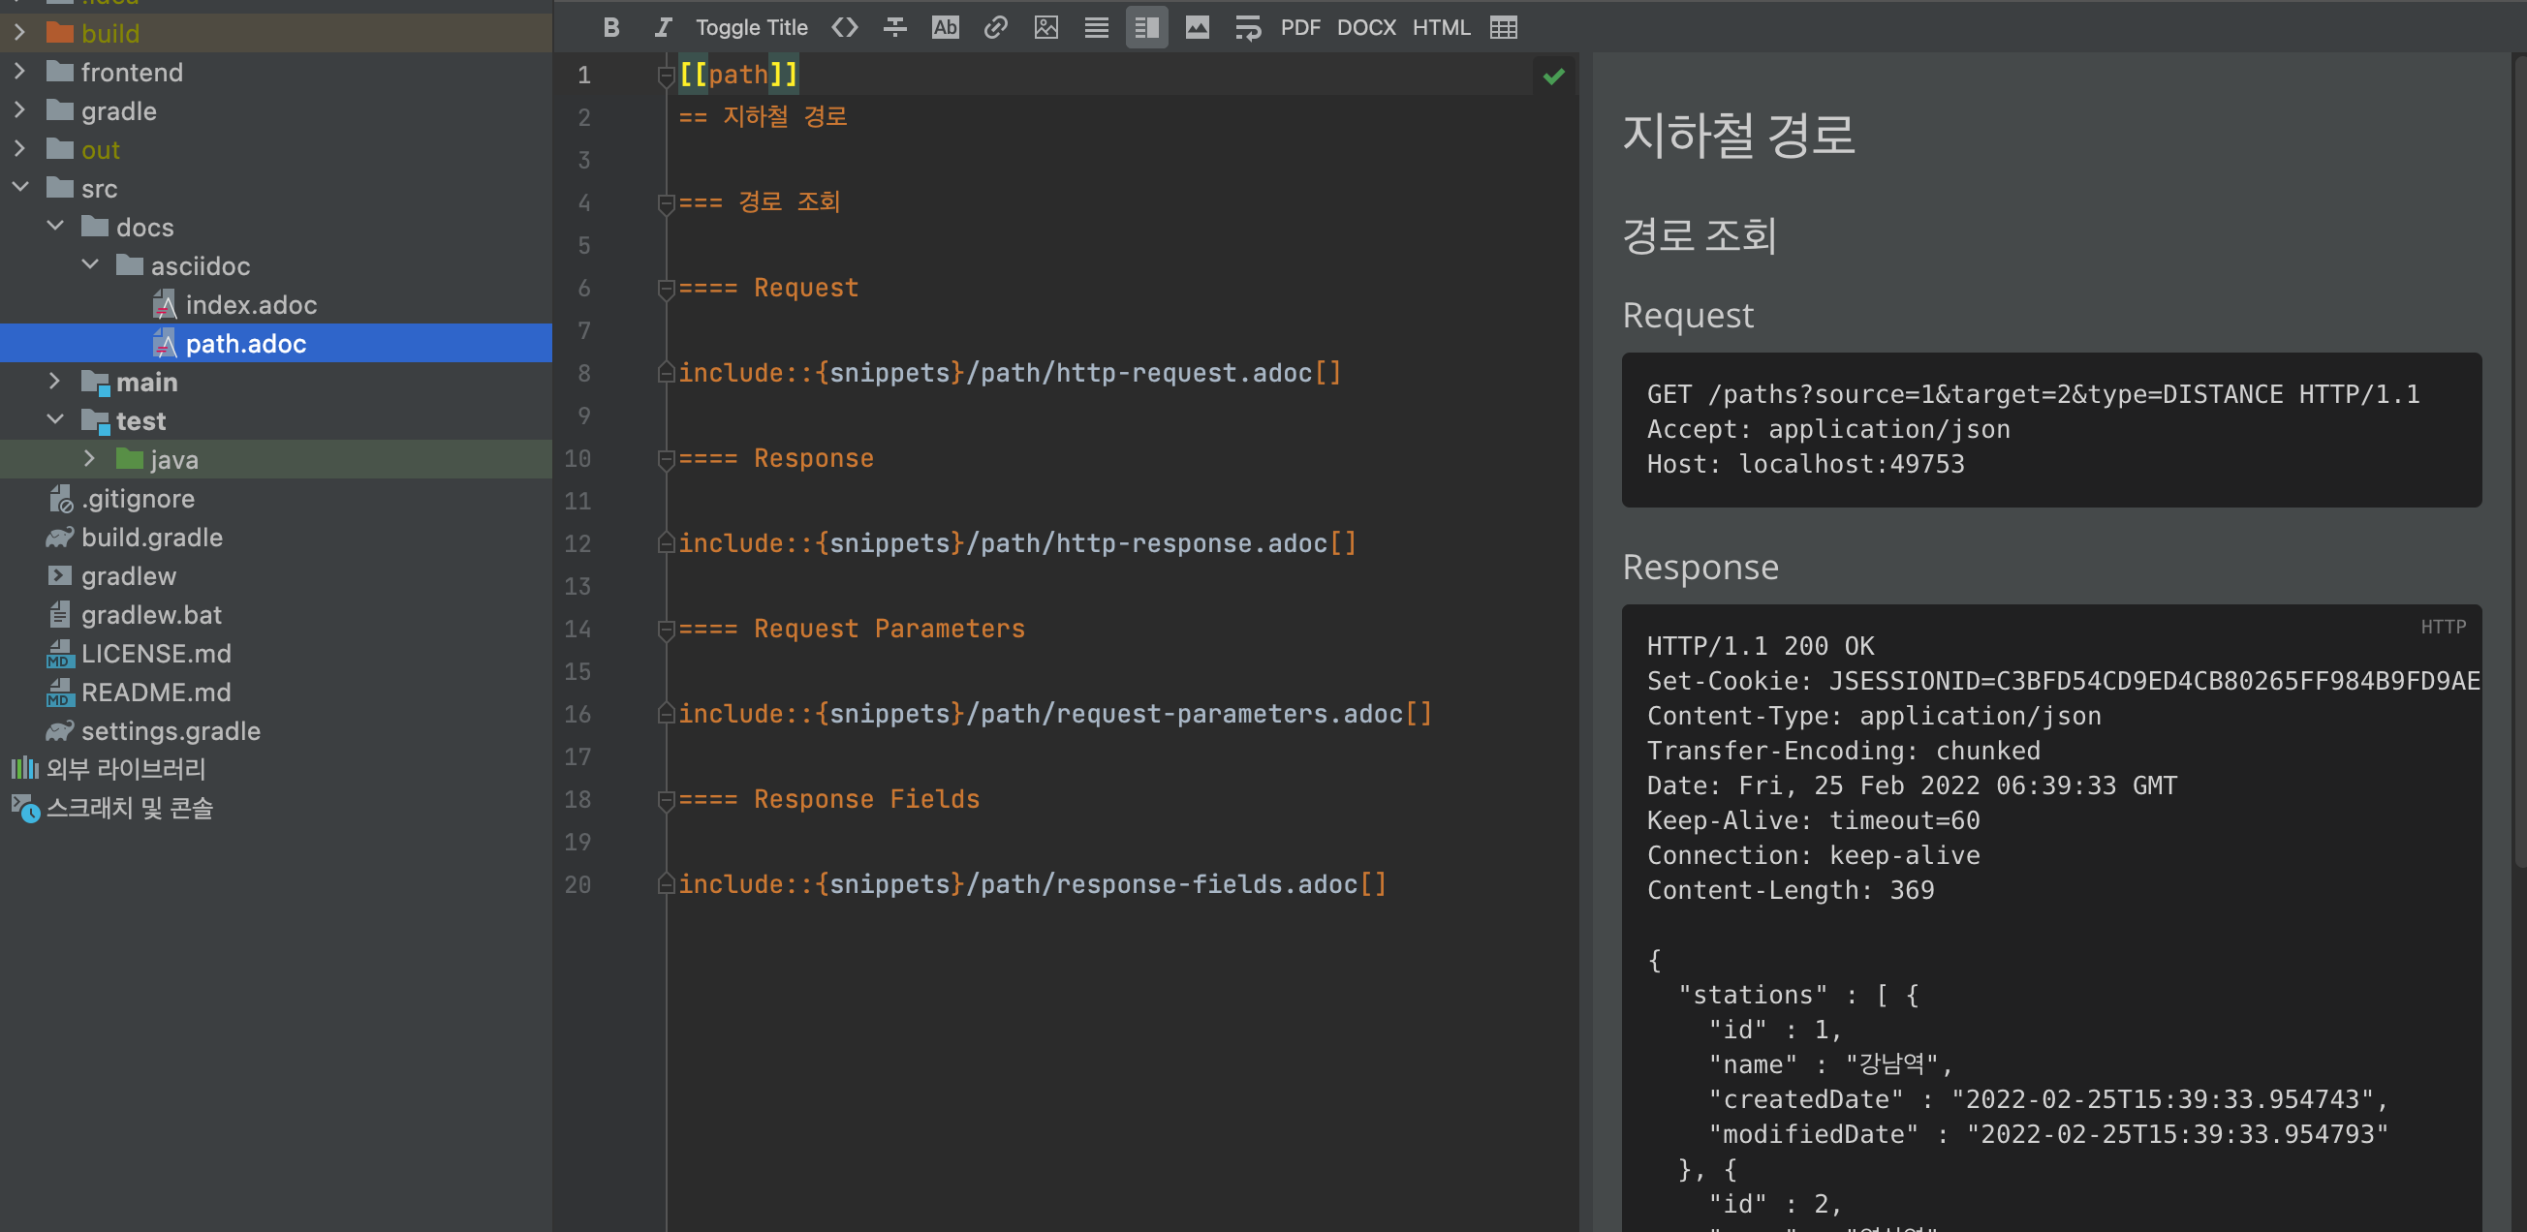Apply strikethrough formatting
The width and height of the screenshot is (2527, 1232).
tap(894, 27)
